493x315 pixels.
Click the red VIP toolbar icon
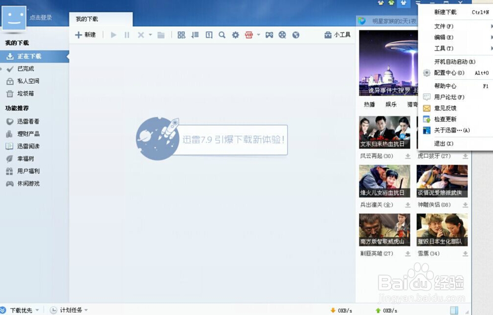[x=248, y=35]
